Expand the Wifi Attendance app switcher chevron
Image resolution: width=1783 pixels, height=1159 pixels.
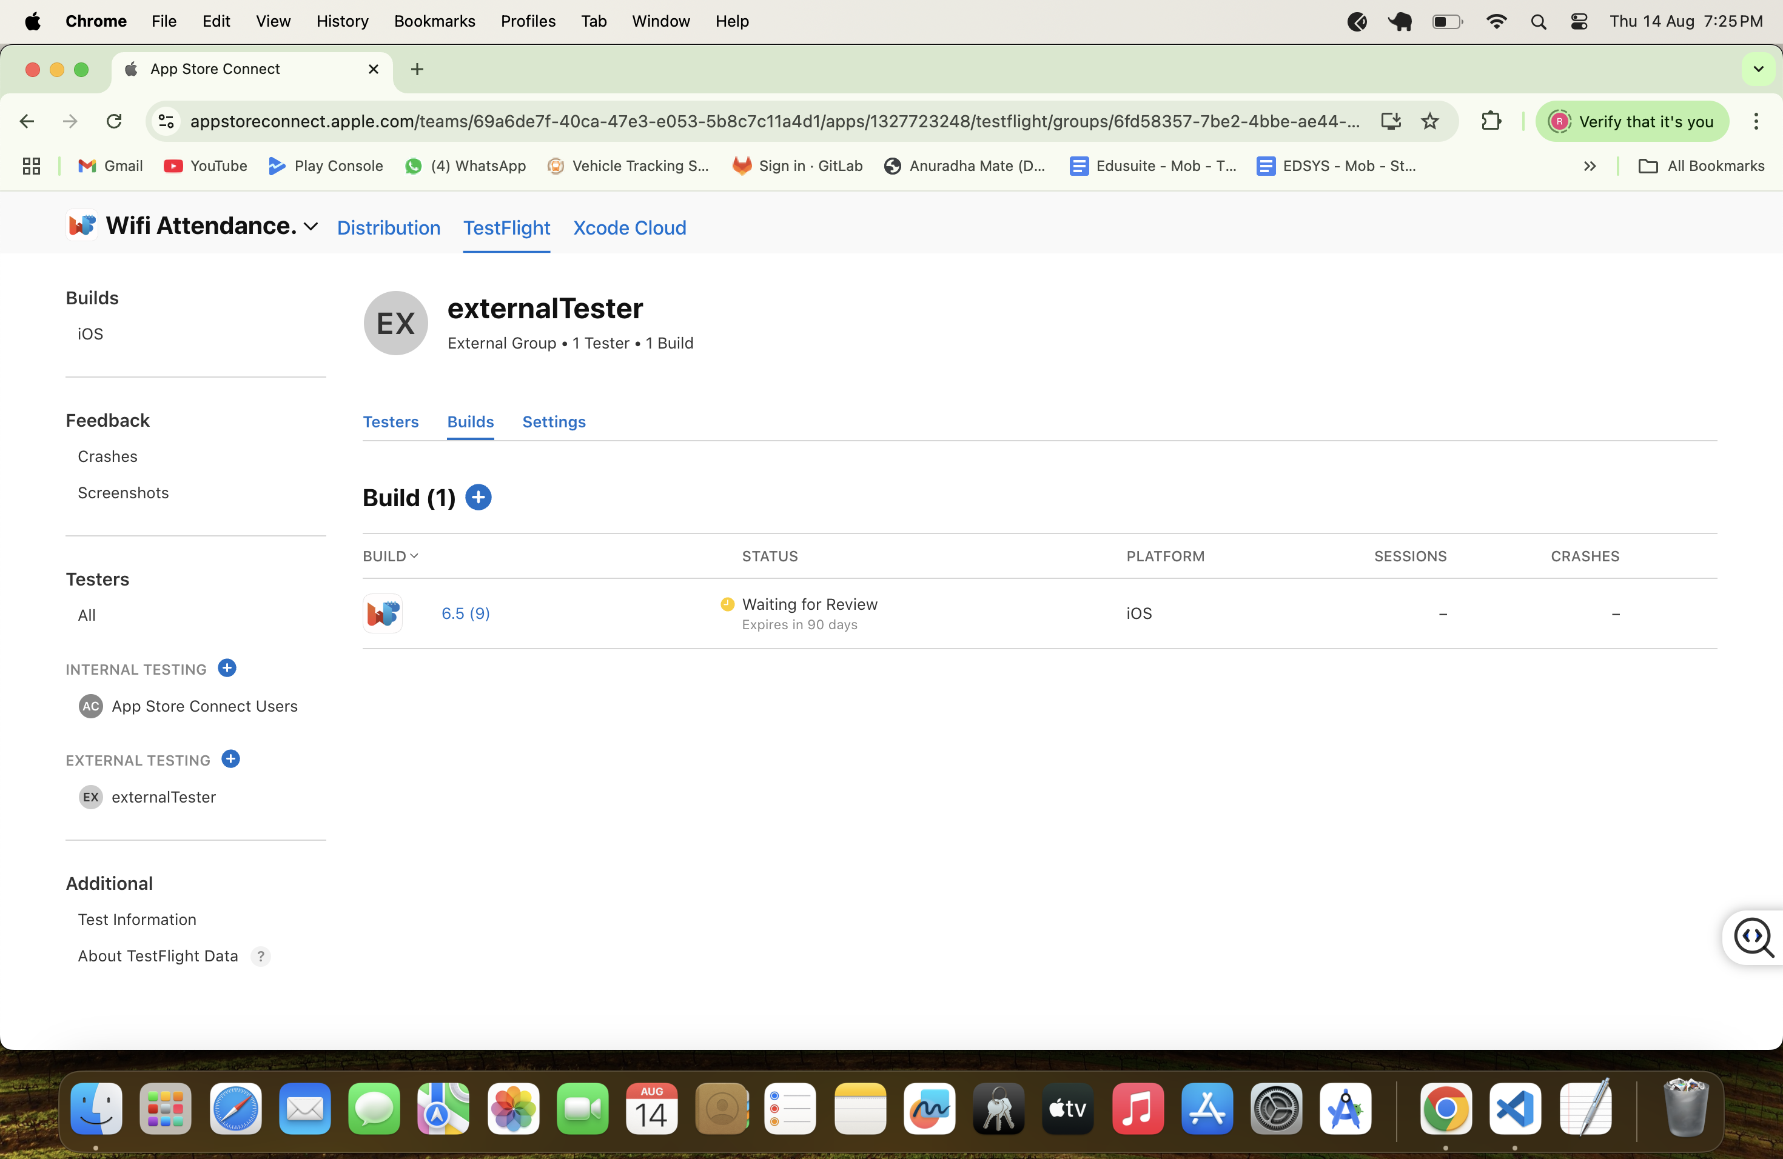[x=312, y=226]
